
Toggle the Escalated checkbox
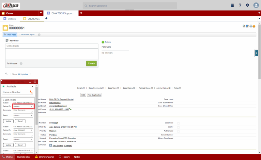[x=178, y=123]
